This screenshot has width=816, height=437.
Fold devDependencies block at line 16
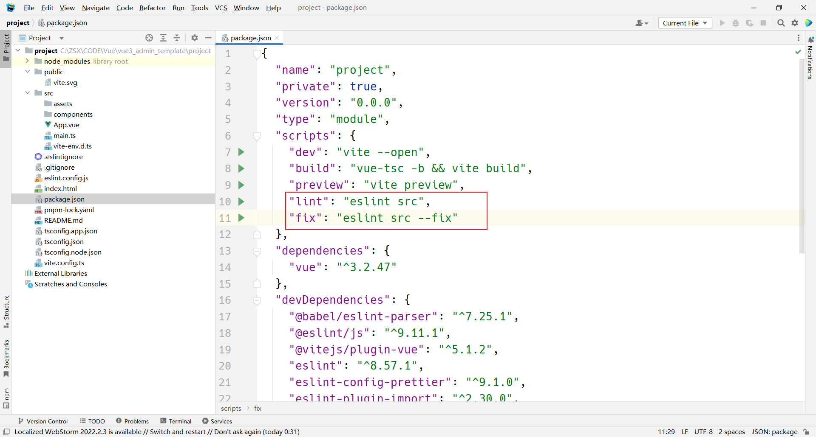click(257, 300)
